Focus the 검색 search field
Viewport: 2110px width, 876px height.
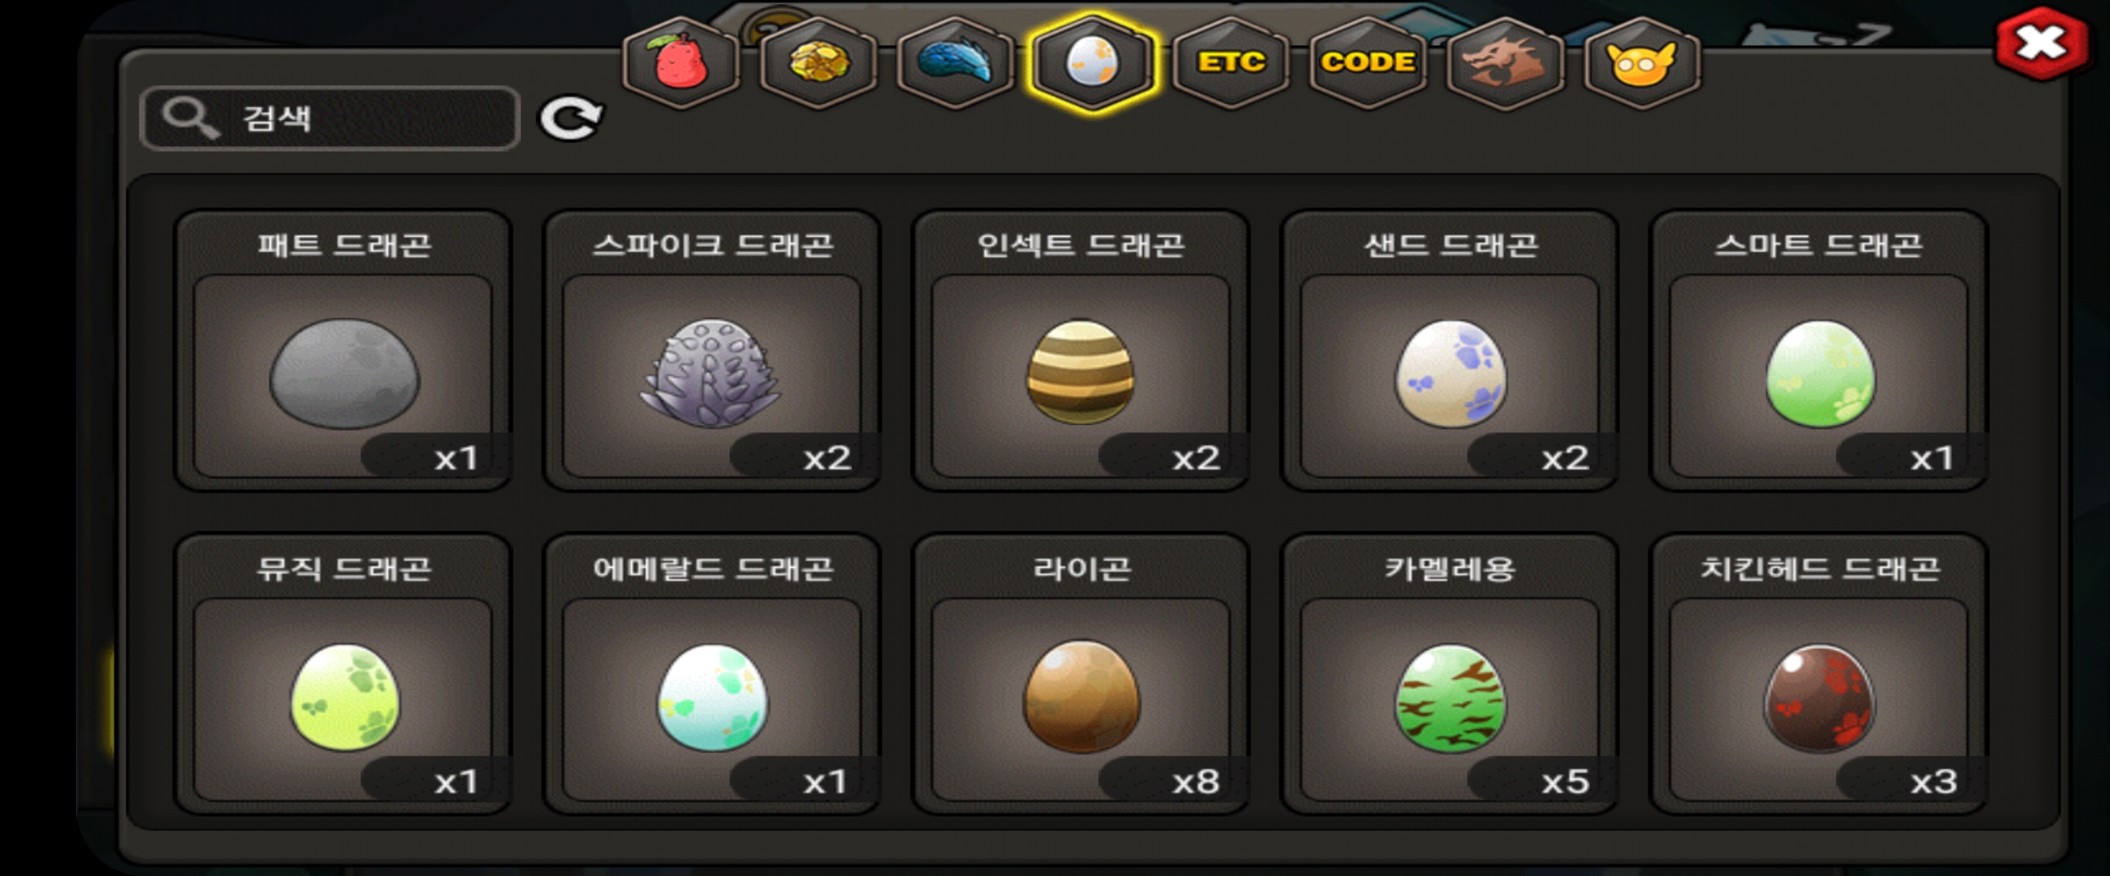pos(330,118)
